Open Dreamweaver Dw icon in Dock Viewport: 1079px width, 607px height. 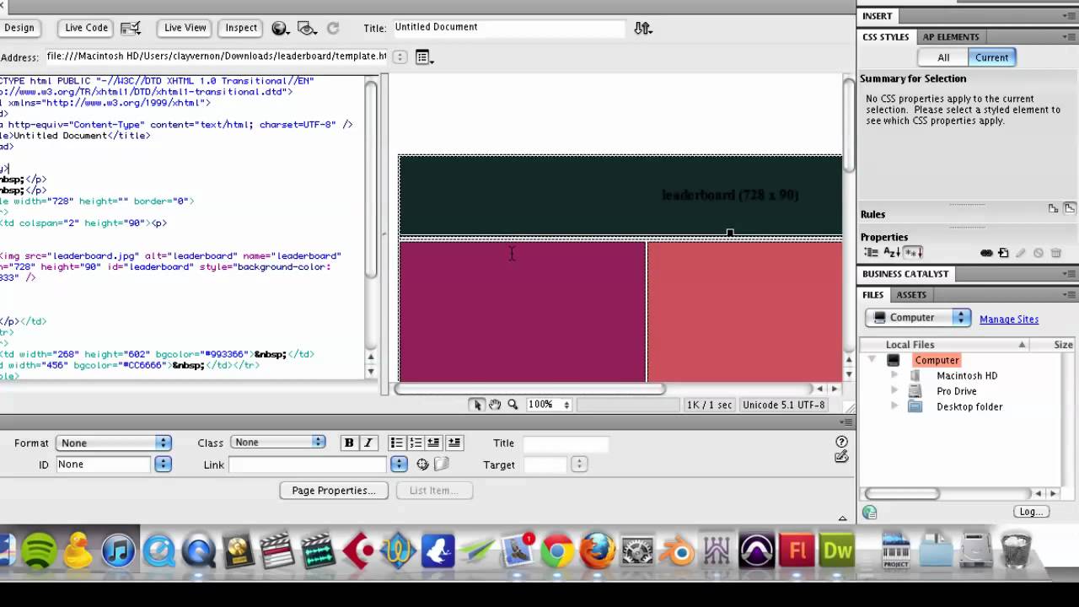tap(836, 552)
